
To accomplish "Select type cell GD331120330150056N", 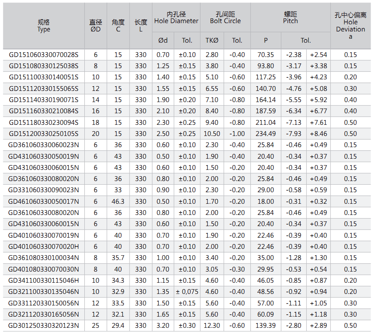I will pos(44,303).
